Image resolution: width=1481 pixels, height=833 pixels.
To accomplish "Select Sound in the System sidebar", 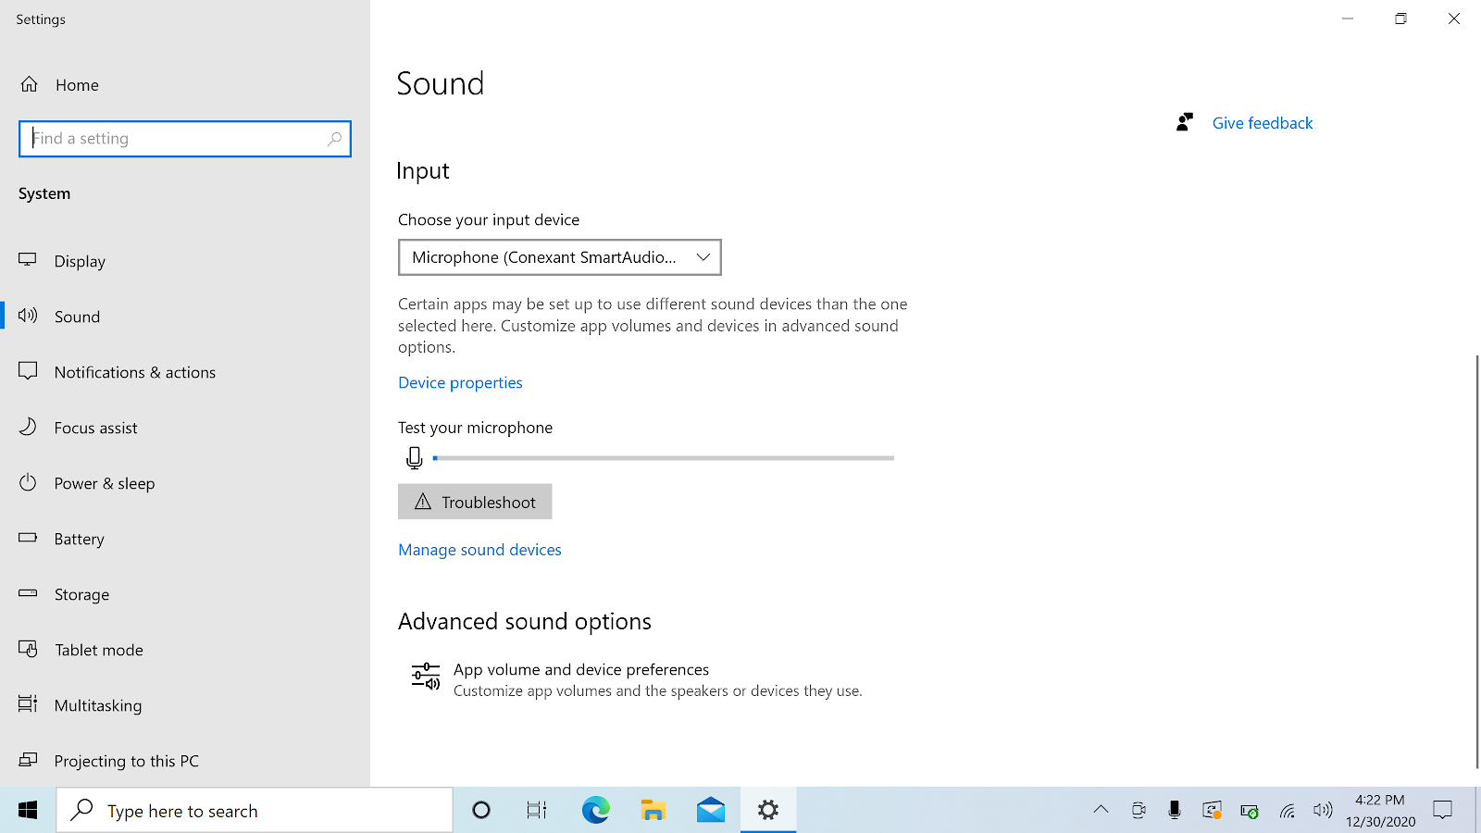I will click(185, 317).
